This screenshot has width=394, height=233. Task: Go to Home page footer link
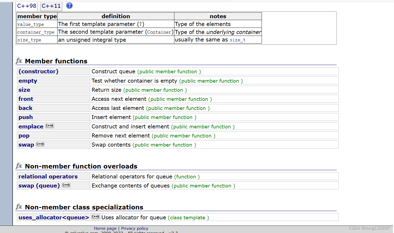click(x=105, y=228)
